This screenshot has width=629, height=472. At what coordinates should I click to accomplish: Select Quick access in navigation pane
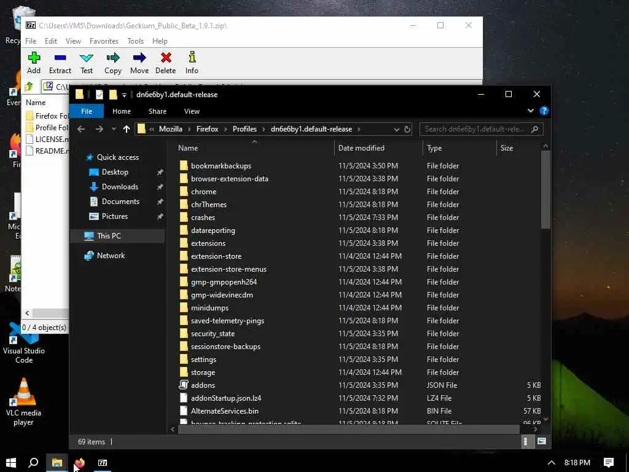[117, 157]
